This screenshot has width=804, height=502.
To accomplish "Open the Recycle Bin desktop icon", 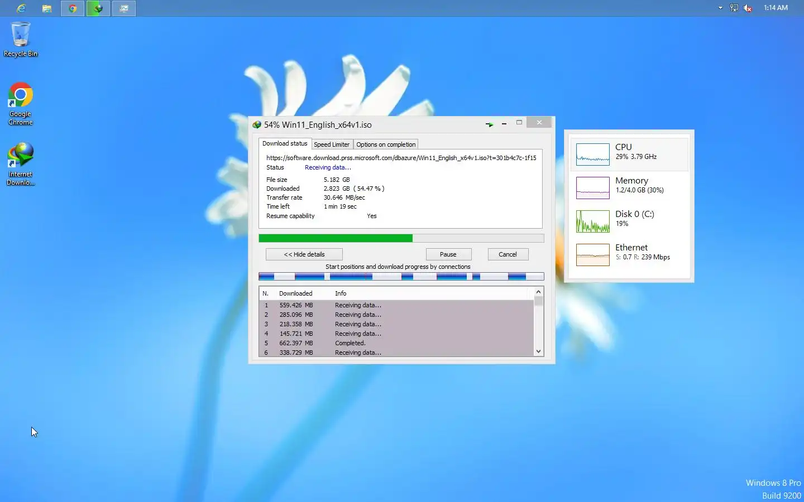I will [21, 39].
